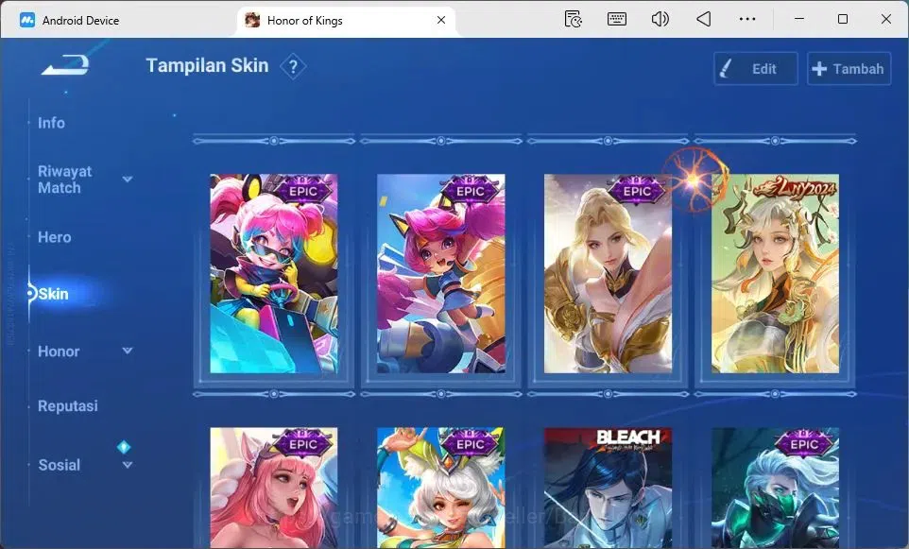Viewport: 909px width, 549px height.
Task: Select the LNY2024 skin card
Action: (x=775, y=274)
